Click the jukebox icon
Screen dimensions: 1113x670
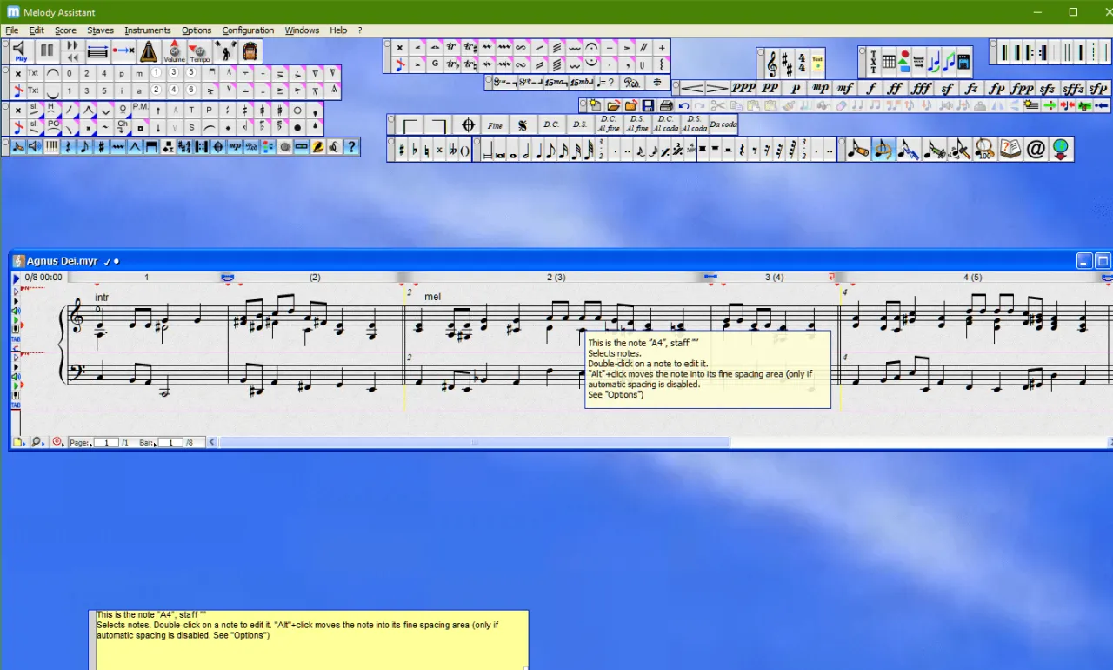tap(250, 51)
